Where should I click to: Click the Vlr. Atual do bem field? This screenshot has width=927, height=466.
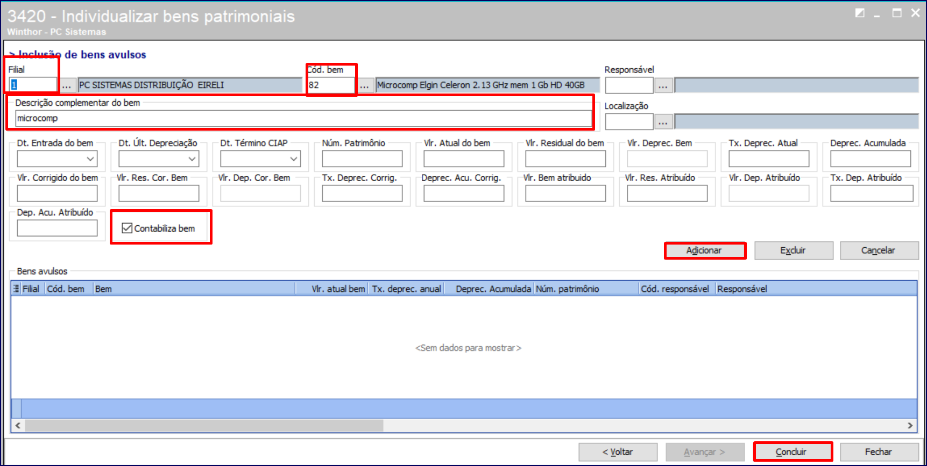(x=464, y=159)
